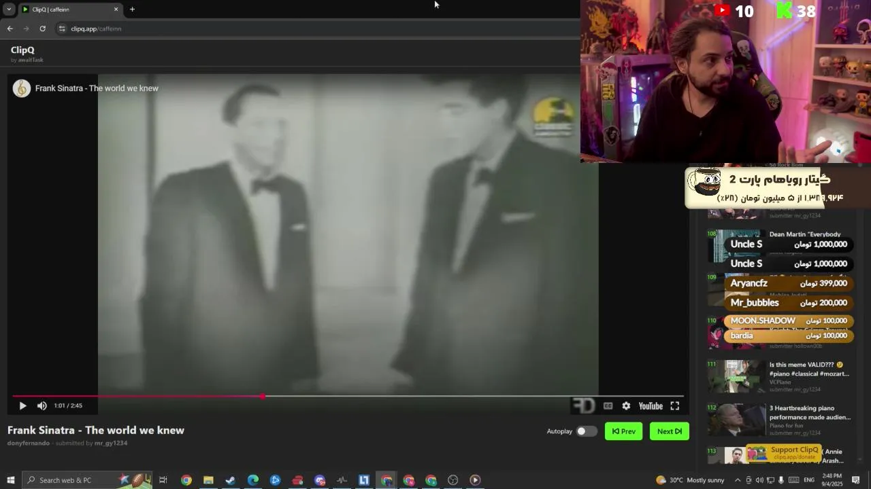Open Support ClipQ donate banner
The height and width of the screenshot is (489, 871).
(783, 453)
